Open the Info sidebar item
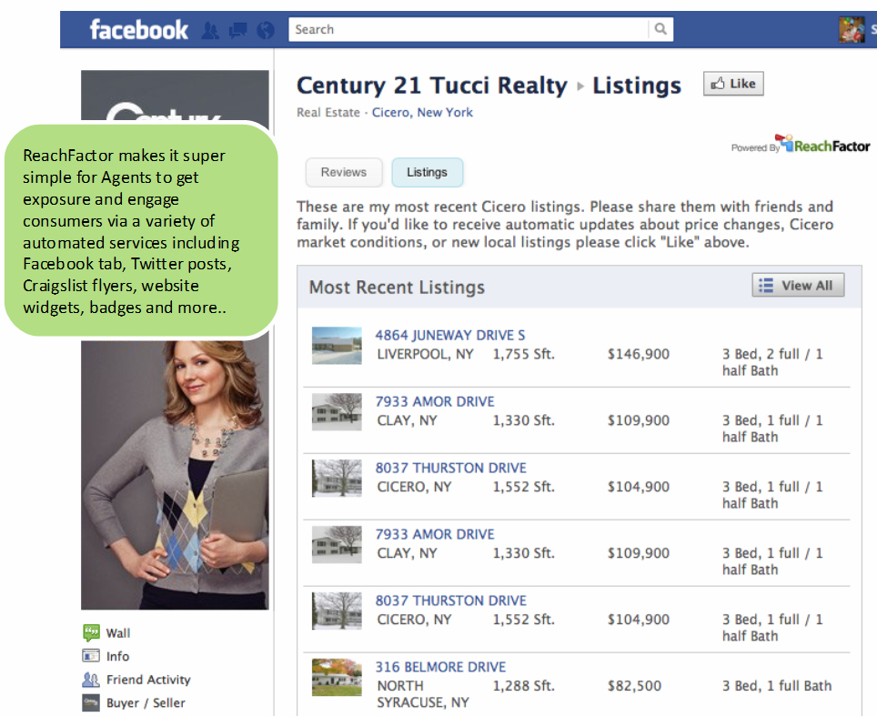Screen dimensions: 877x717 pyautogui.click(x=117, y=656)
